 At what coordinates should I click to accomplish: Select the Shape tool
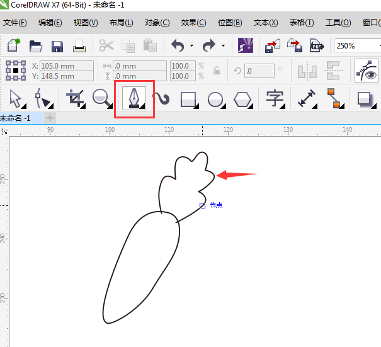(x=43, y=99)
